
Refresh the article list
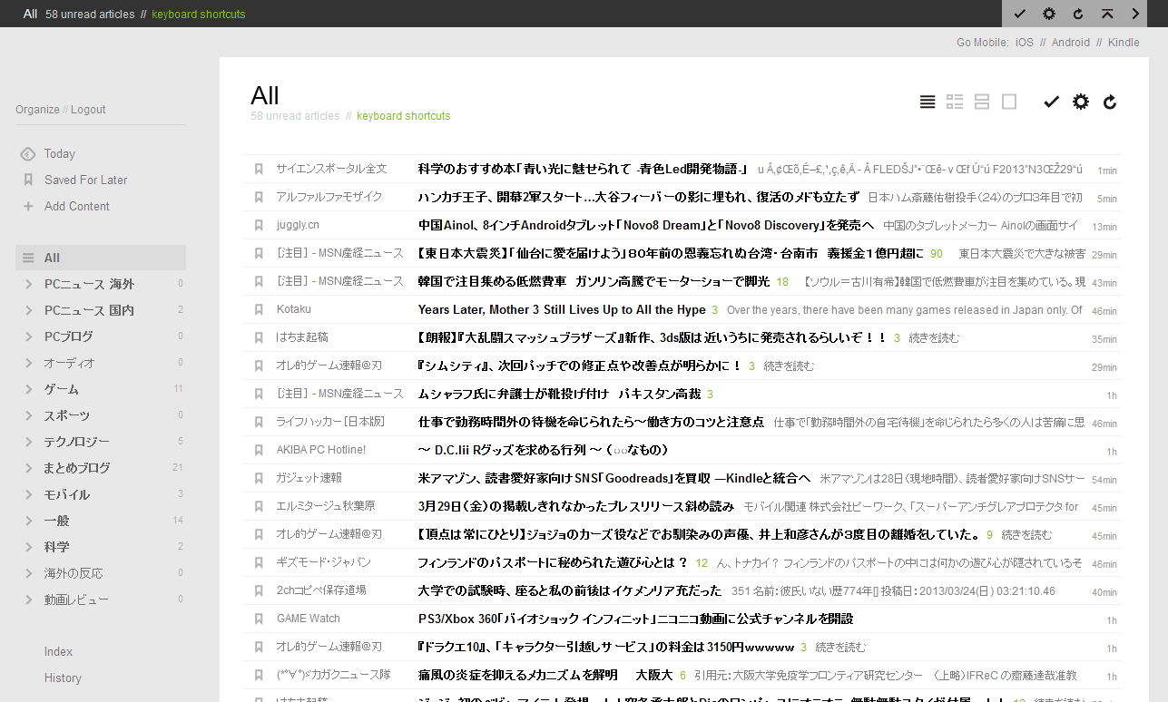[x=1110, y=102]
